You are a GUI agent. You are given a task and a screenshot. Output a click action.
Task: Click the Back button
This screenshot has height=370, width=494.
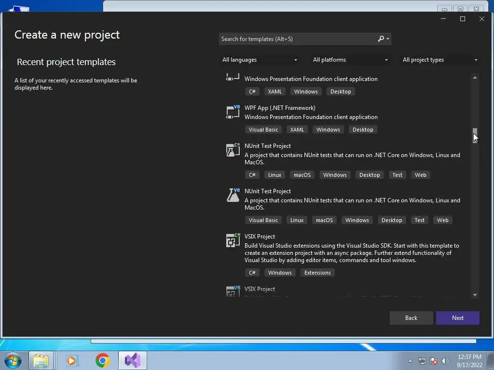point(411,318)
